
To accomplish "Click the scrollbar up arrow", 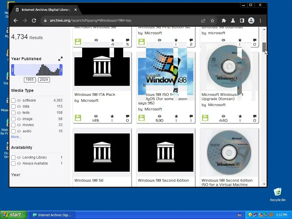I will (x=264, y=29).
